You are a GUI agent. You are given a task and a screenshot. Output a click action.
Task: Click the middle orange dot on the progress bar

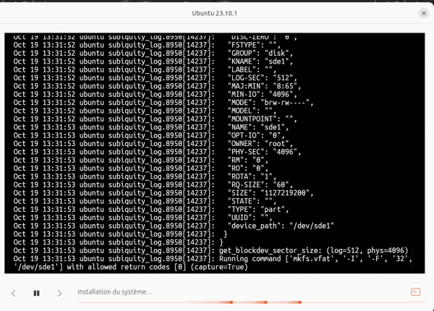coord(265,302)
